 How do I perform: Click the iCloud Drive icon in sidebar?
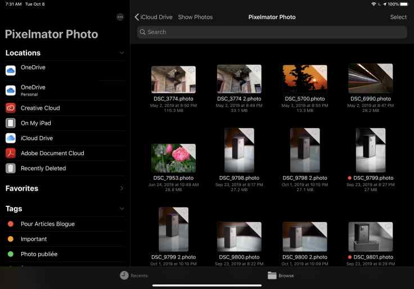pyautogui.click(x=11, y=138)
